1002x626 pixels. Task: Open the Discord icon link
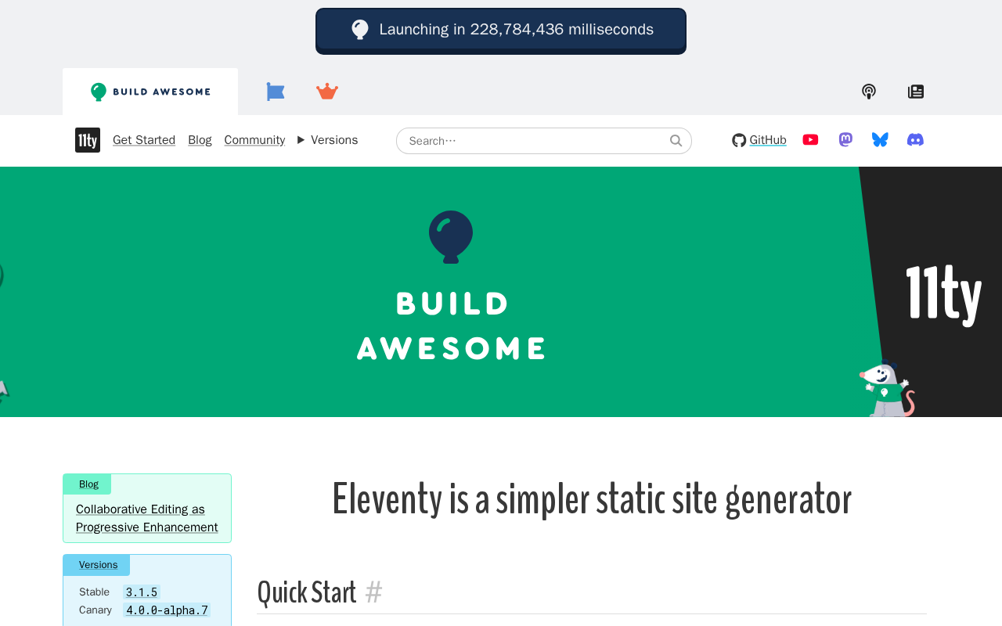click(915, 140)
